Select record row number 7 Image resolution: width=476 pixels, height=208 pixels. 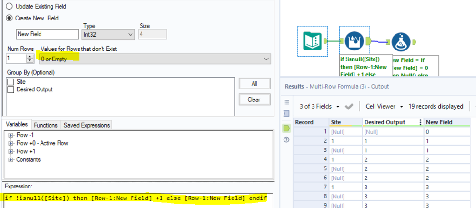[x=311, y=187]
